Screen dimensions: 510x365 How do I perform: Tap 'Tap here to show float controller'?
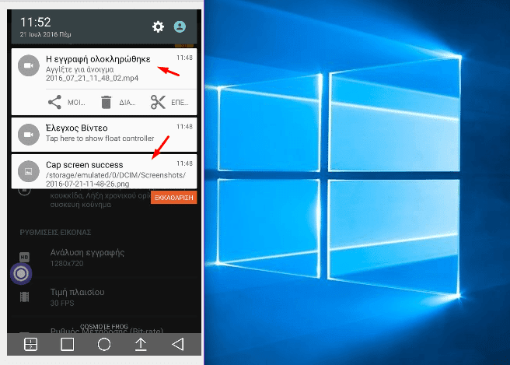(x=100, y=139)
